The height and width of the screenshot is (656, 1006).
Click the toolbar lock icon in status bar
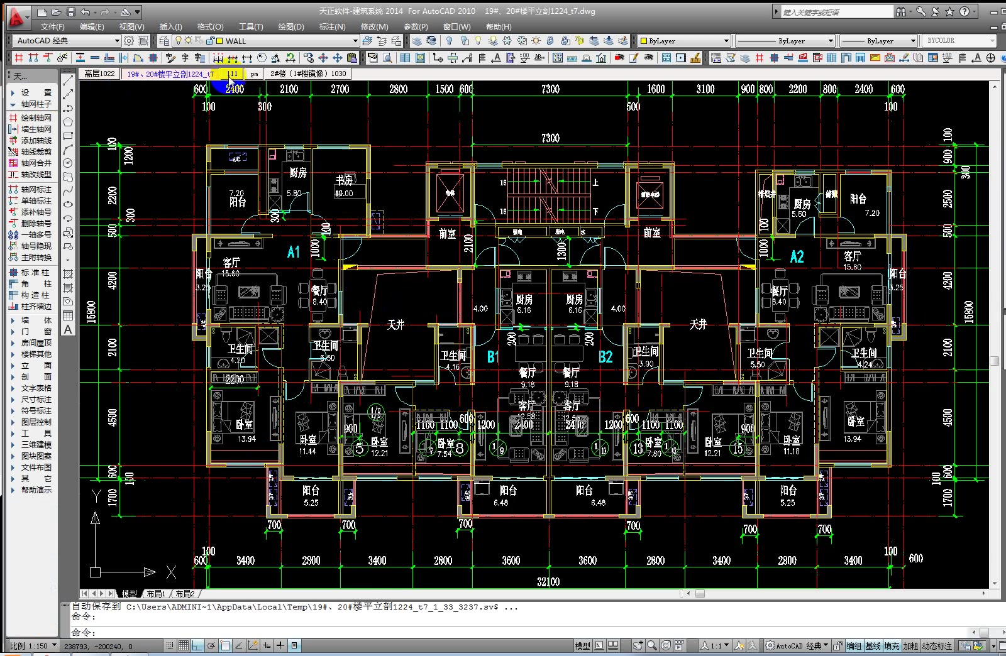(837, 645)
